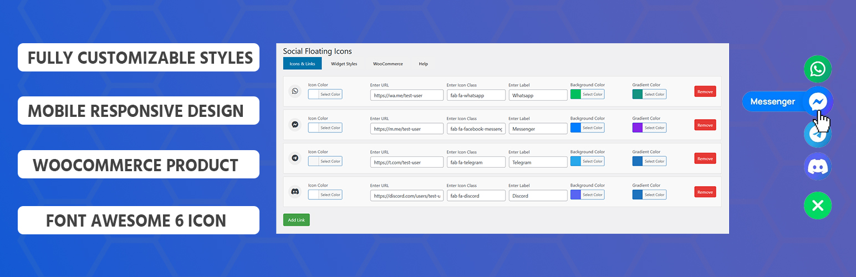Click the floating WhatsApp icon

818,69
